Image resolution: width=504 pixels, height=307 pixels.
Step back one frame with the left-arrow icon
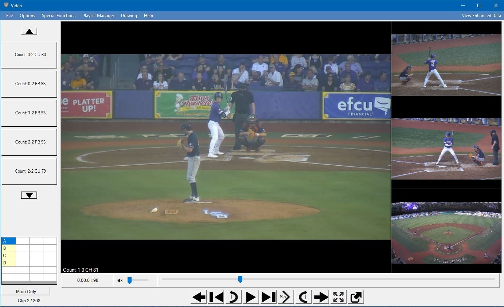pos(199,297)
